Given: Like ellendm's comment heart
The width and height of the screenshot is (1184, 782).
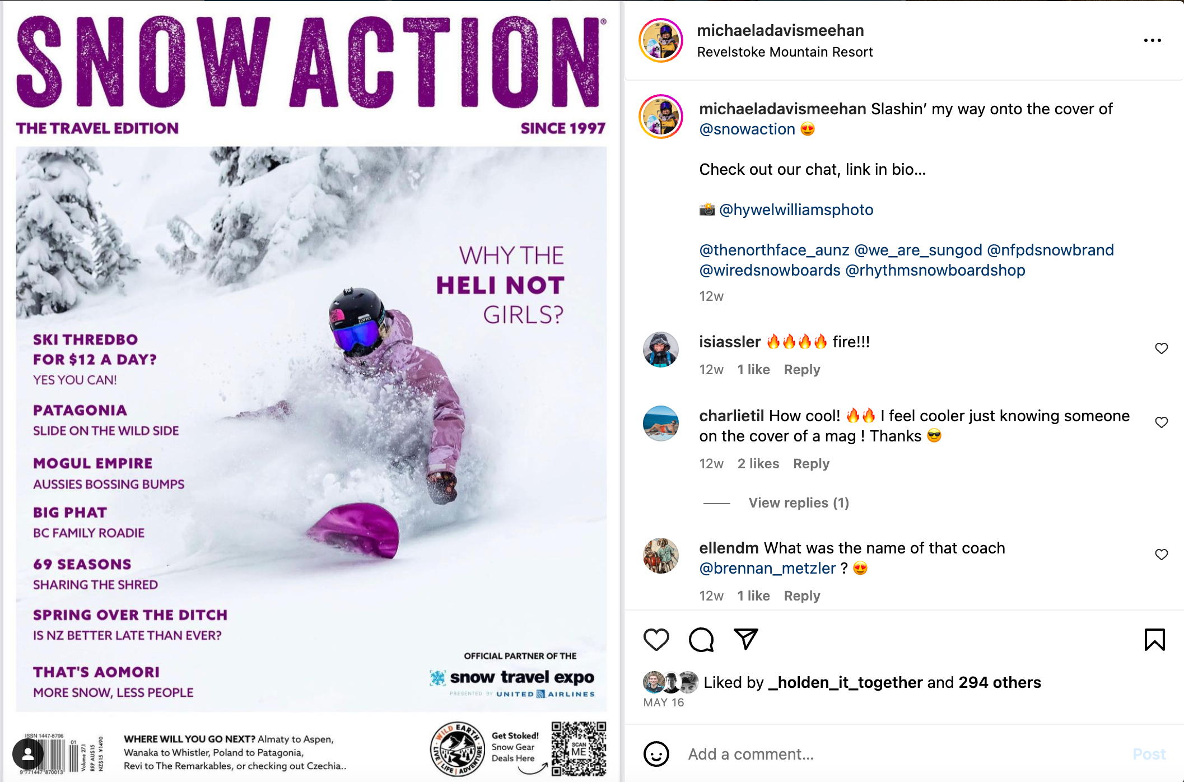Looking at the screenshot, I should pos(1161,555).
